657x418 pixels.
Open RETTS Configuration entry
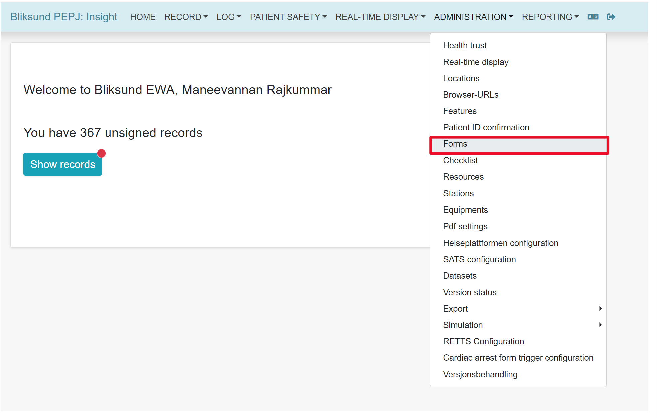[518, 341]
